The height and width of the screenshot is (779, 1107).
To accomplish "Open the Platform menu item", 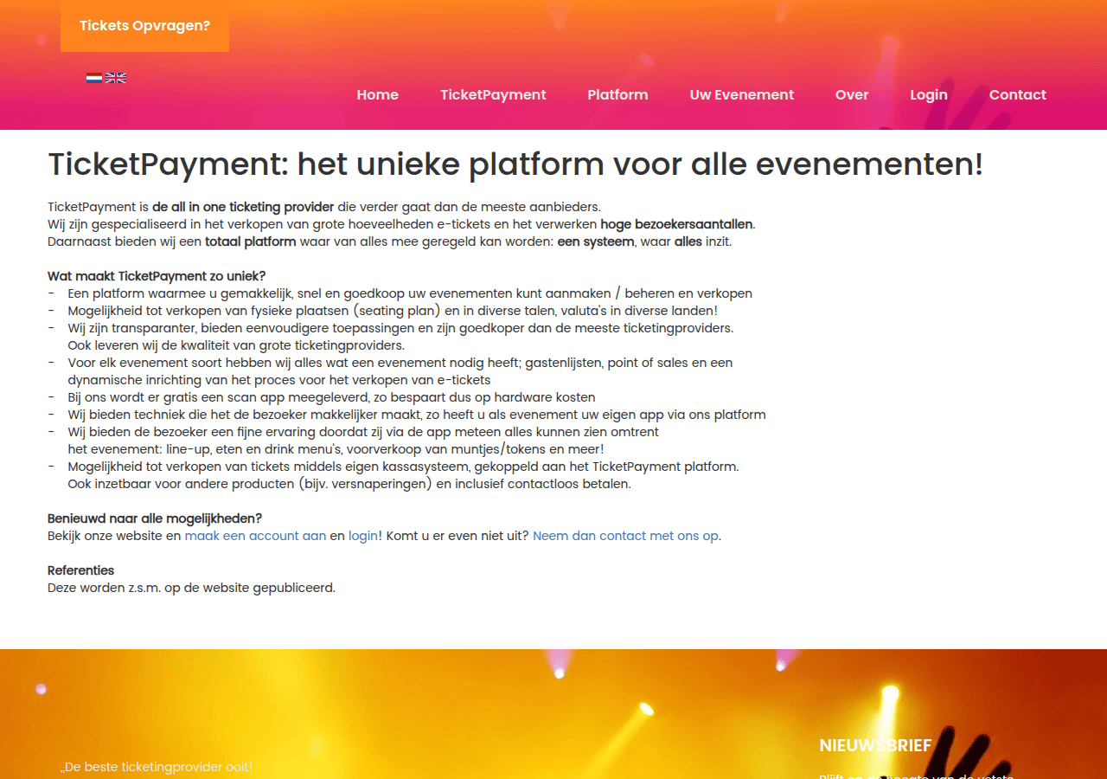I will click(617, 95).
